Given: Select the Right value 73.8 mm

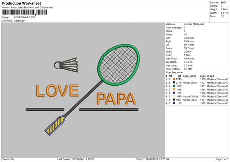Looking at the screenshot, I should [x=189, y=41].
